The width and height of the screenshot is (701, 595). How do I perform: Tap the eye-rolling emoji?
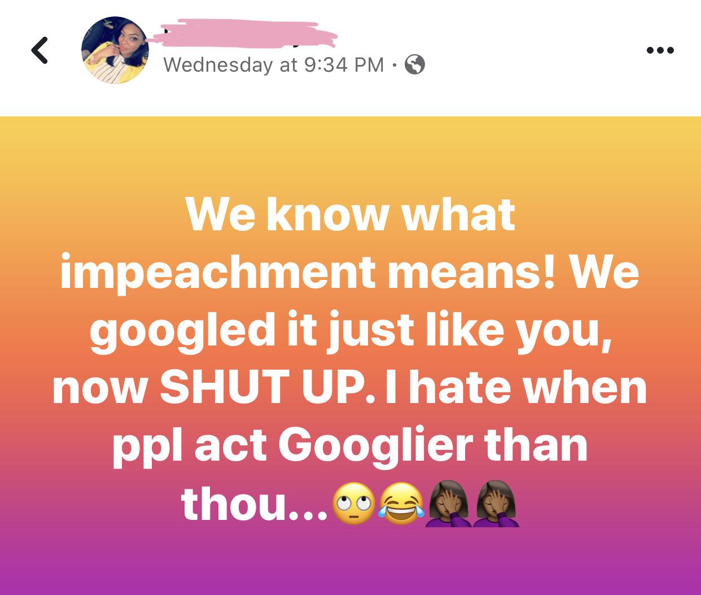pos(354,504)
